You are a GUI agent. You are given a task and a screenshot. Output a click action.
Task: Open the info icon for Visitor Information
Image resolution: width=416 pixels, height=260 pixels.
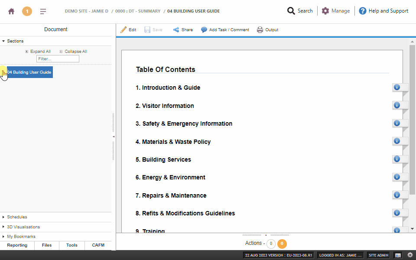pyautogui.click(x=397, y=105)
